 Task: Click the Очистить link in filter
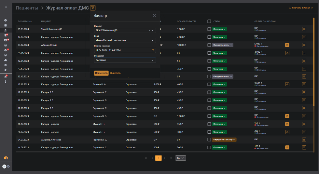tap(115, 73)
